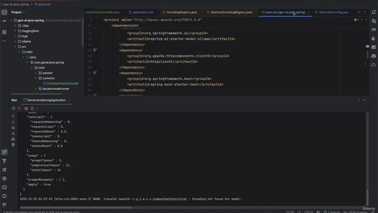Viewport: 378px width, 213px height.
Task: Clear all console output with trash icon
Action: (x=13, y=145)
